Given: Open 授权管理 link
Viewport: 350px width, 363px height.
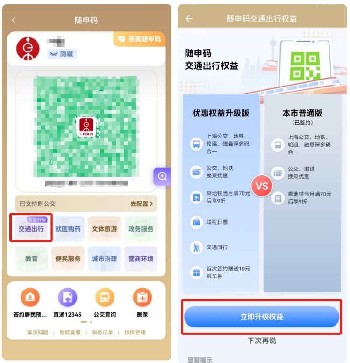Looking at the screenshot, I should 135,333.
